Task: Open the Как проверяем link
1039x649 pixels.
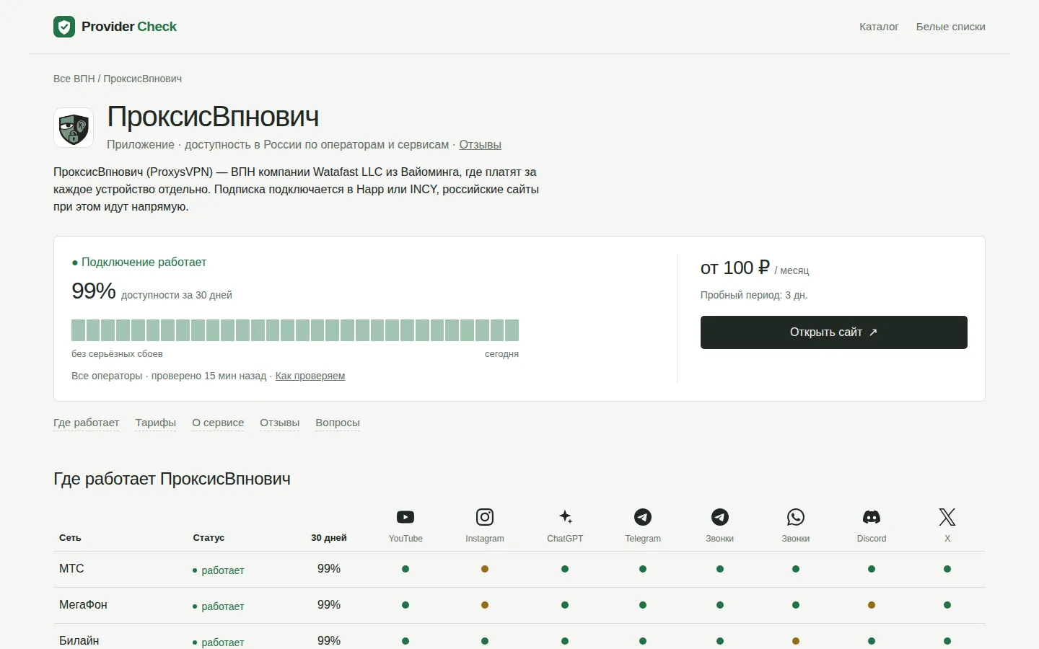Action: (310, 376)
